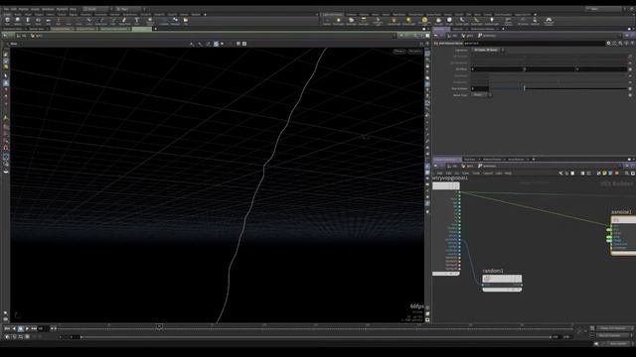Click the current frame number field

tap(43, 328)
